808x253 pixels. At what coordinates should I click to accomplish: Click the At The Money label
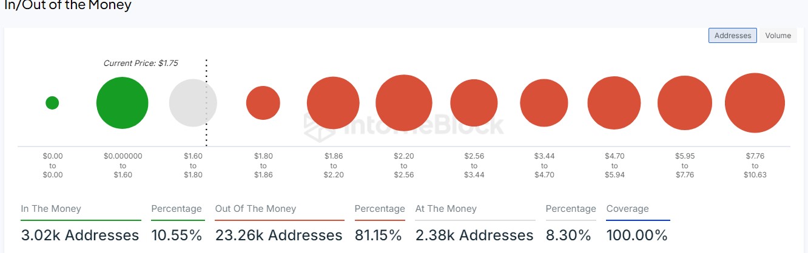446,209
